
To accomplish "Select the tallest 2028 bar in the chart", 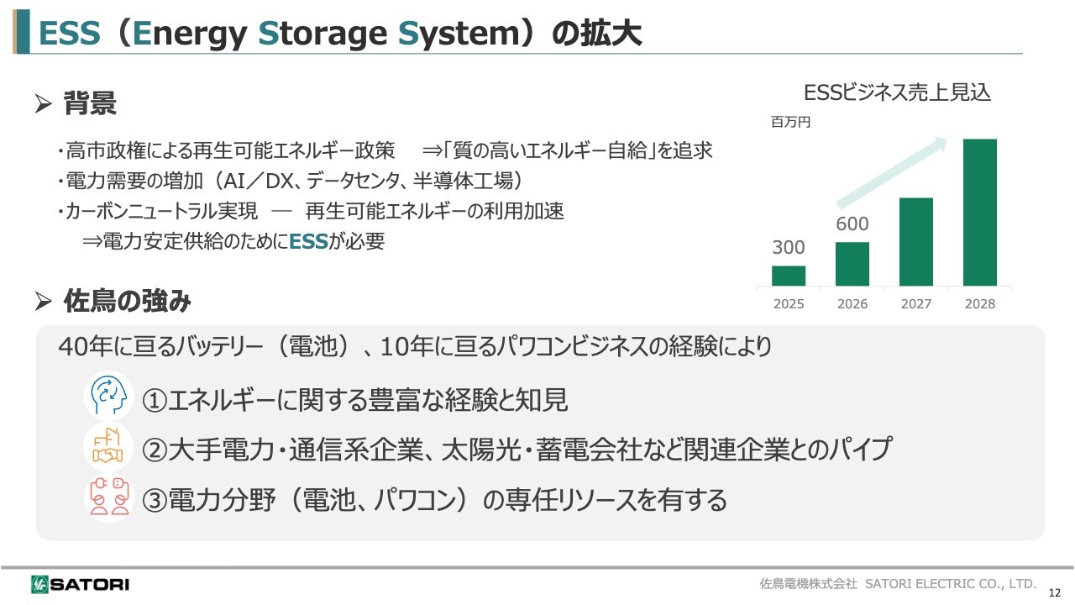I will coord(979,213).
